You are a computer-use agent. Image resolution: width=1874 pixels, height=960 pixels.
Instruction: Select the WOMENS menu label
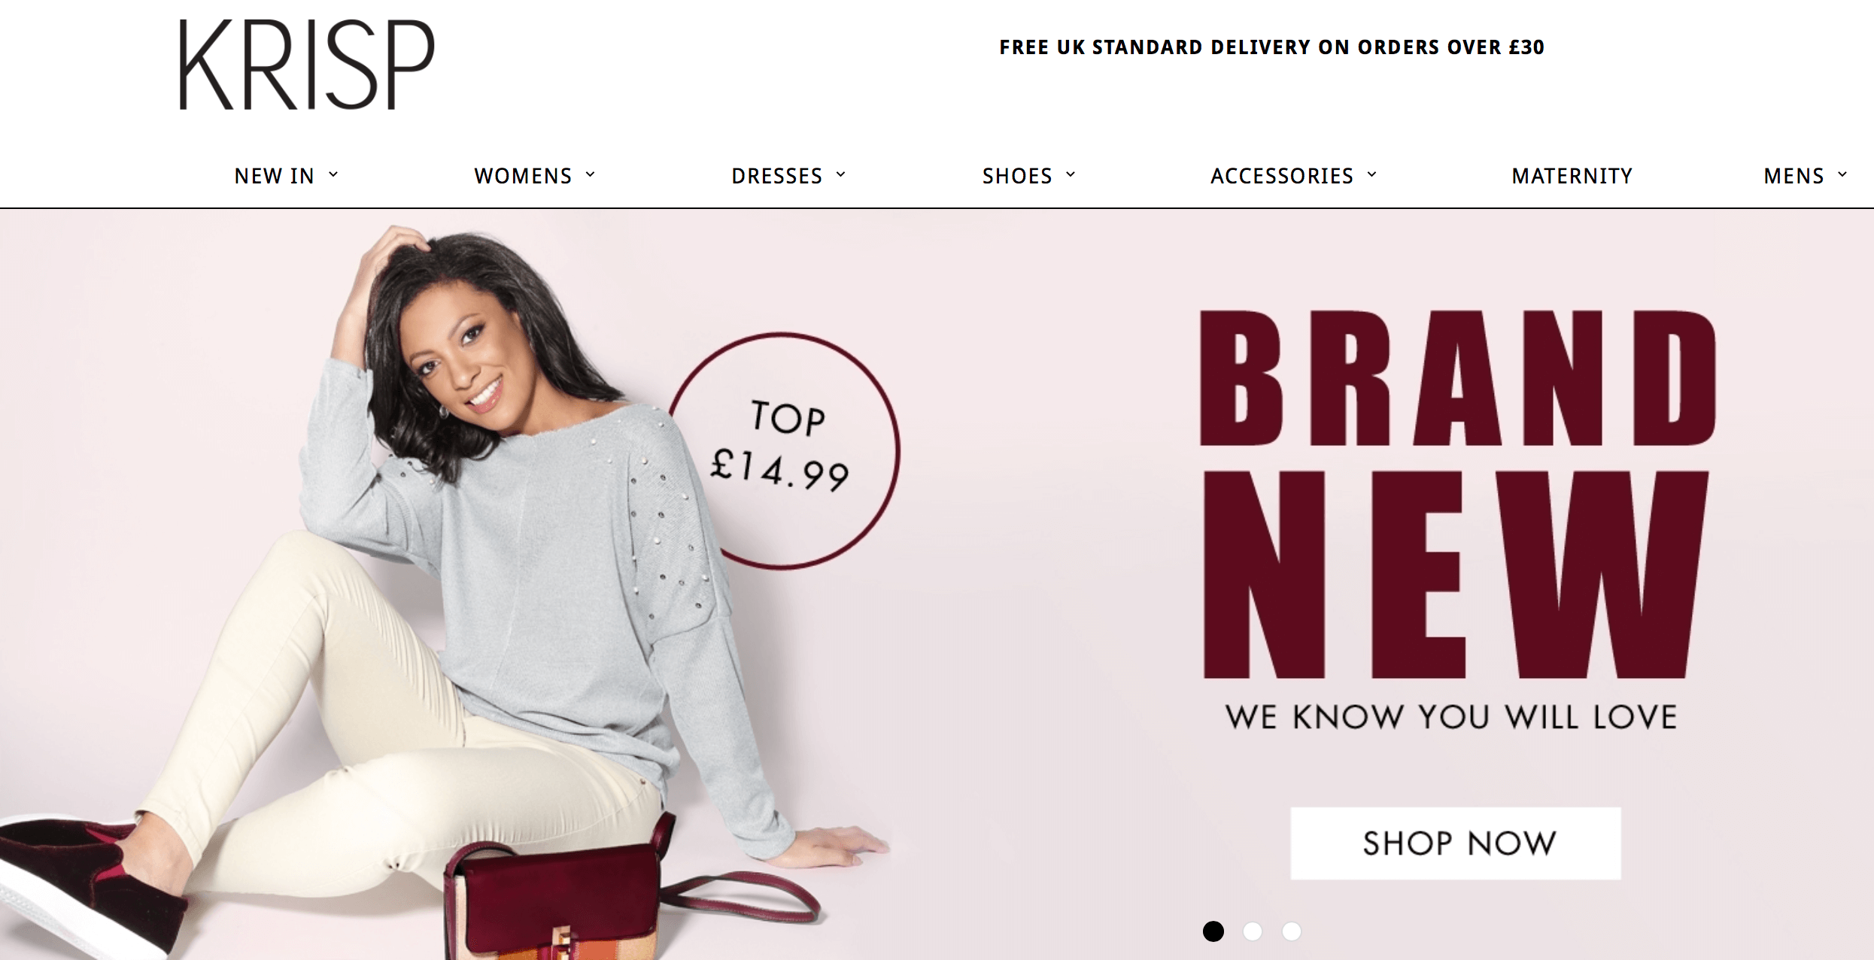tap(523, 176)
